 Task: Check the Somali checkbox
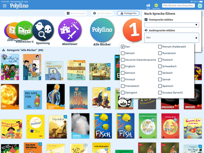(x=160, y=79)
